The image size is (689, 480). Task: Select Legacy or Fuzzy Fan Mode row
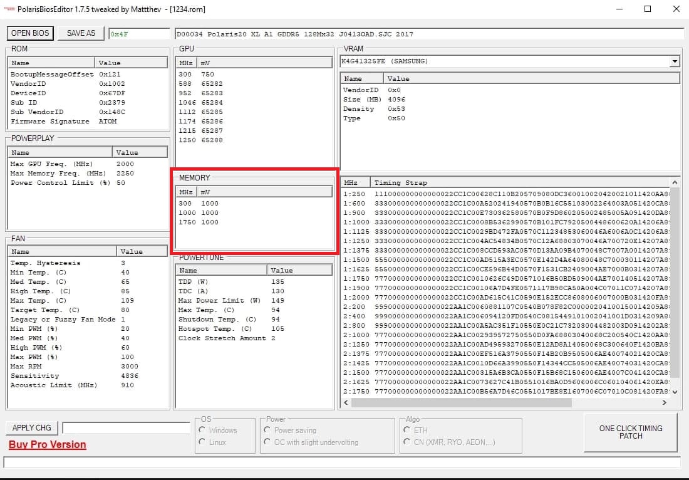point(88,320)
